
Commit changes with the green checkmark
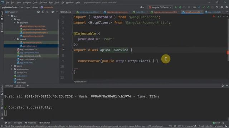coord(204,7)
